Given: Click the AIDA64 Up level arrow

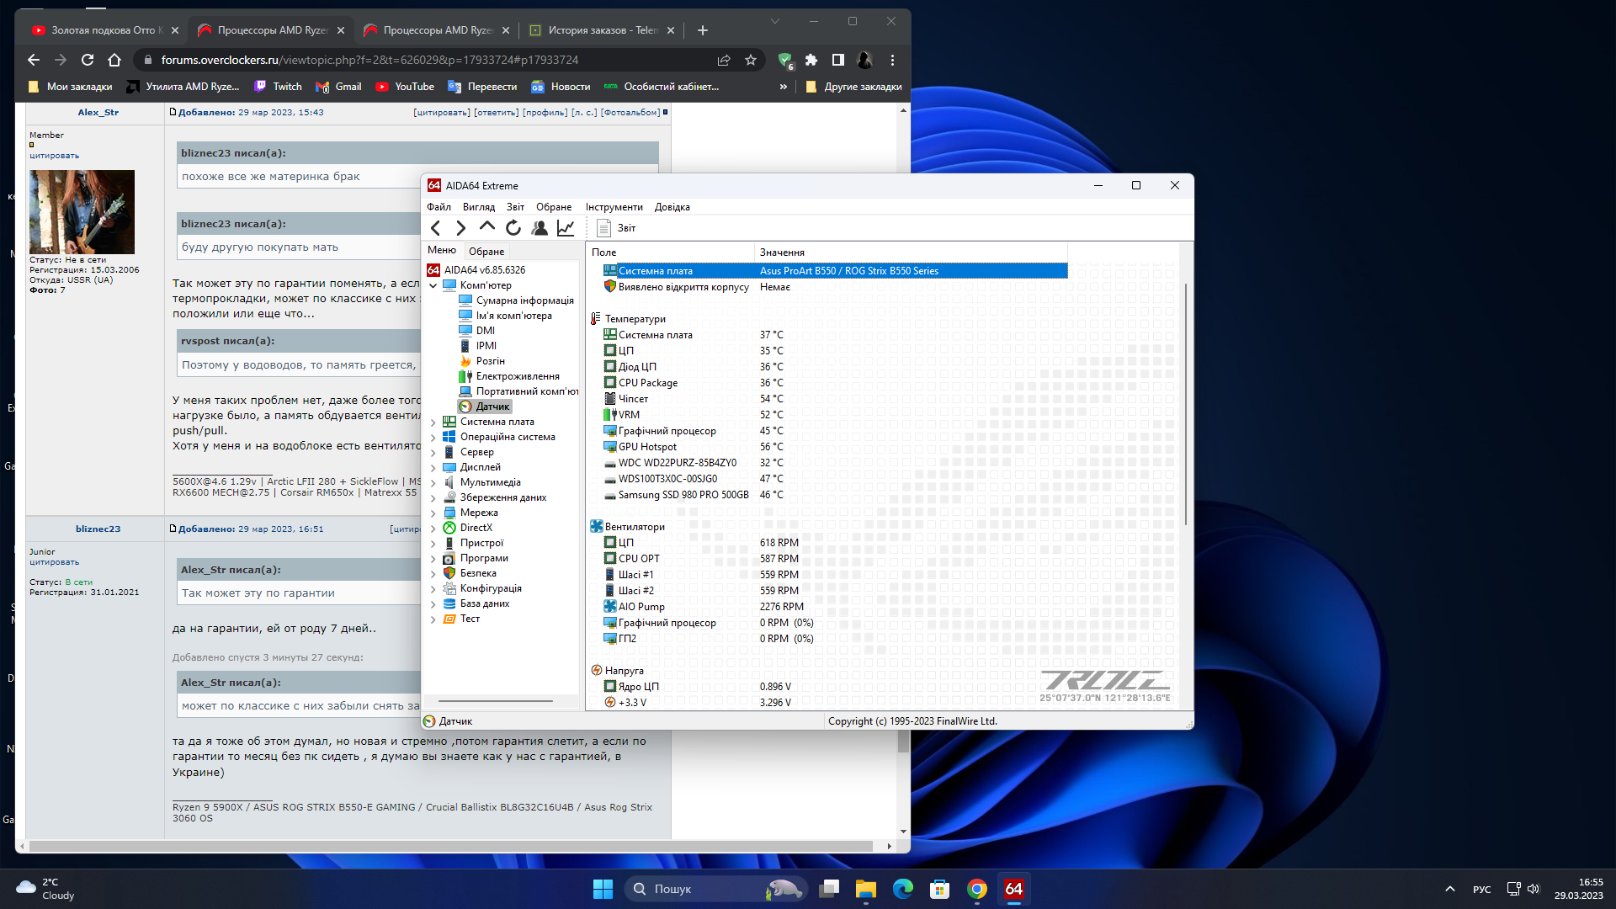Looking at the screenshot, I should point(486,226).
